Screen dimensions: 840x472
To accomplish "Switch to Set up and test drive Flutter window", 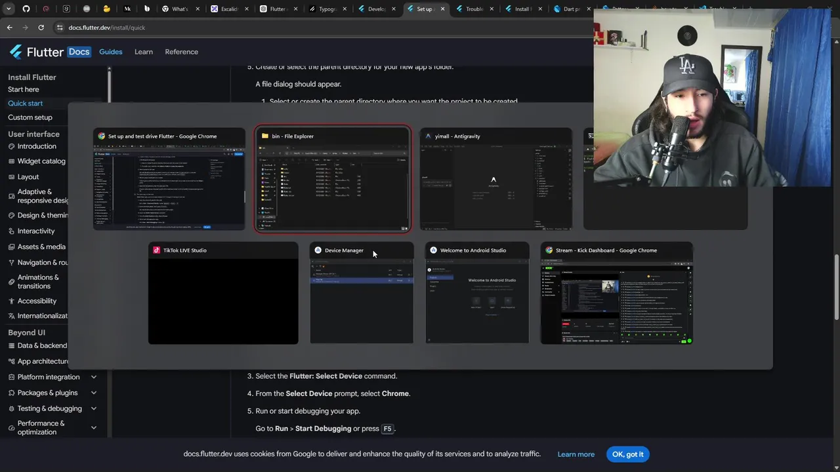I will click(x=169, y=178).
